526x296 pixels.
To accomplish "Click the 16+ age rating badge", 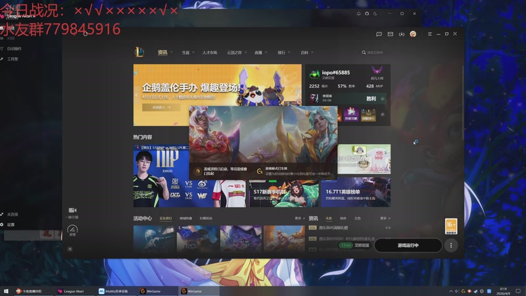I will (451, 226).
